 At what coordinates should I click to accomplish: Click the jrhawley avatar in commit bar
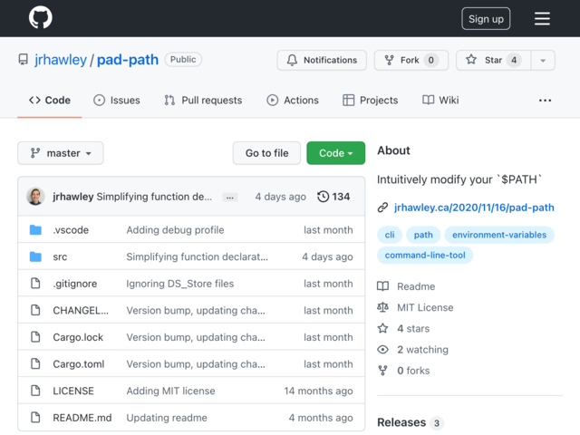35,197
